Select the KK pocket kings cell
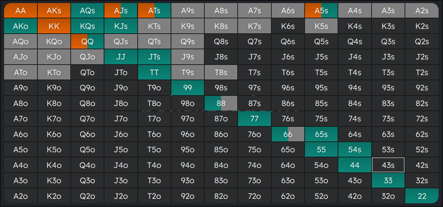Image resolution: width=443 pixels, height=207 pixels. pos(54,26)
